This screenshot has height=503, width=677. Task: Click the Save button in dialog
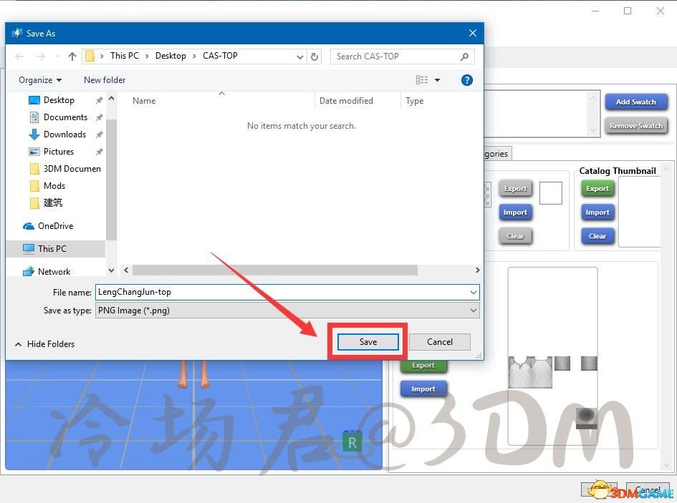(368, 342)
